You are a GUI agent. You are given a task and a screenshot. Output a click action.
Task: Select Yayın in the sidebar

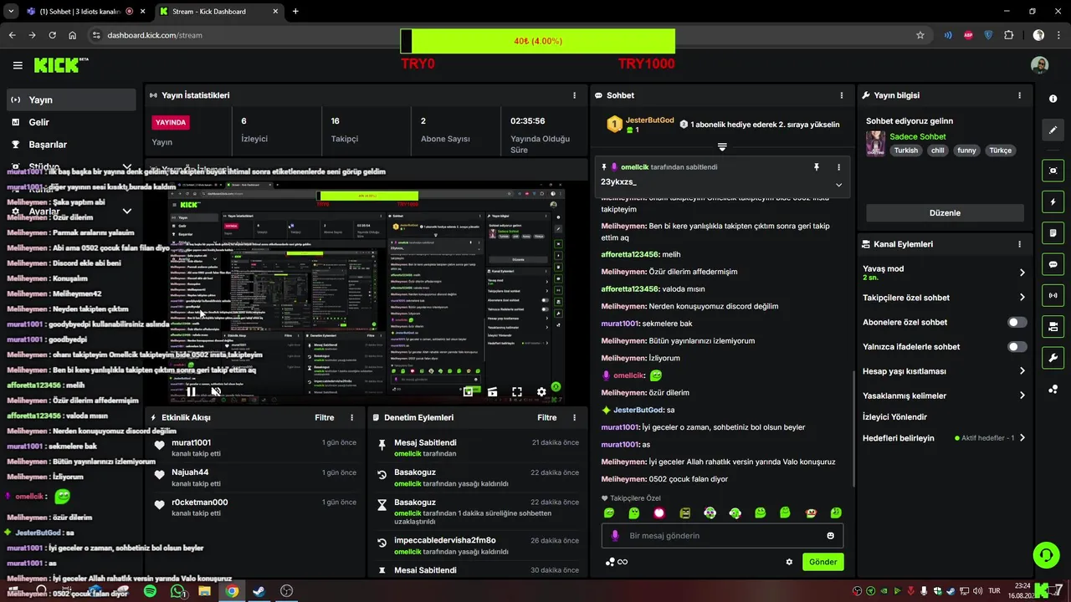70,99
